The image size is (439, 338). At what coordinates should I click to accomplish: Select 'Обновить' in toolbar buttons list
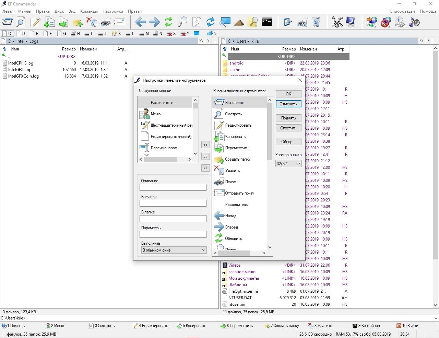[239, 238]
